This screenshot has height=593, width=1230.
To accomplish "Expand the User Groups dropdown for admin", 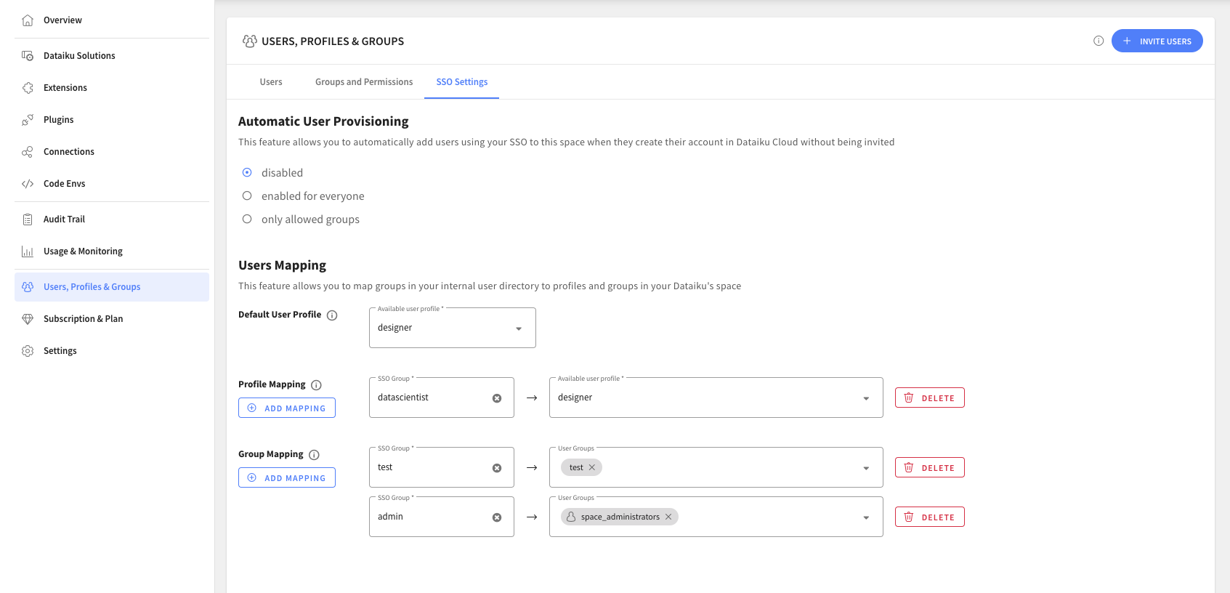I will point(866,517).
